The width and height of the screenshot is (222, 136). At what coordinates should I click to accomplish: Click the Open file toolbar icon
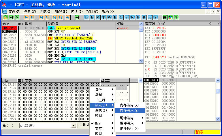[x=6, y=17]
